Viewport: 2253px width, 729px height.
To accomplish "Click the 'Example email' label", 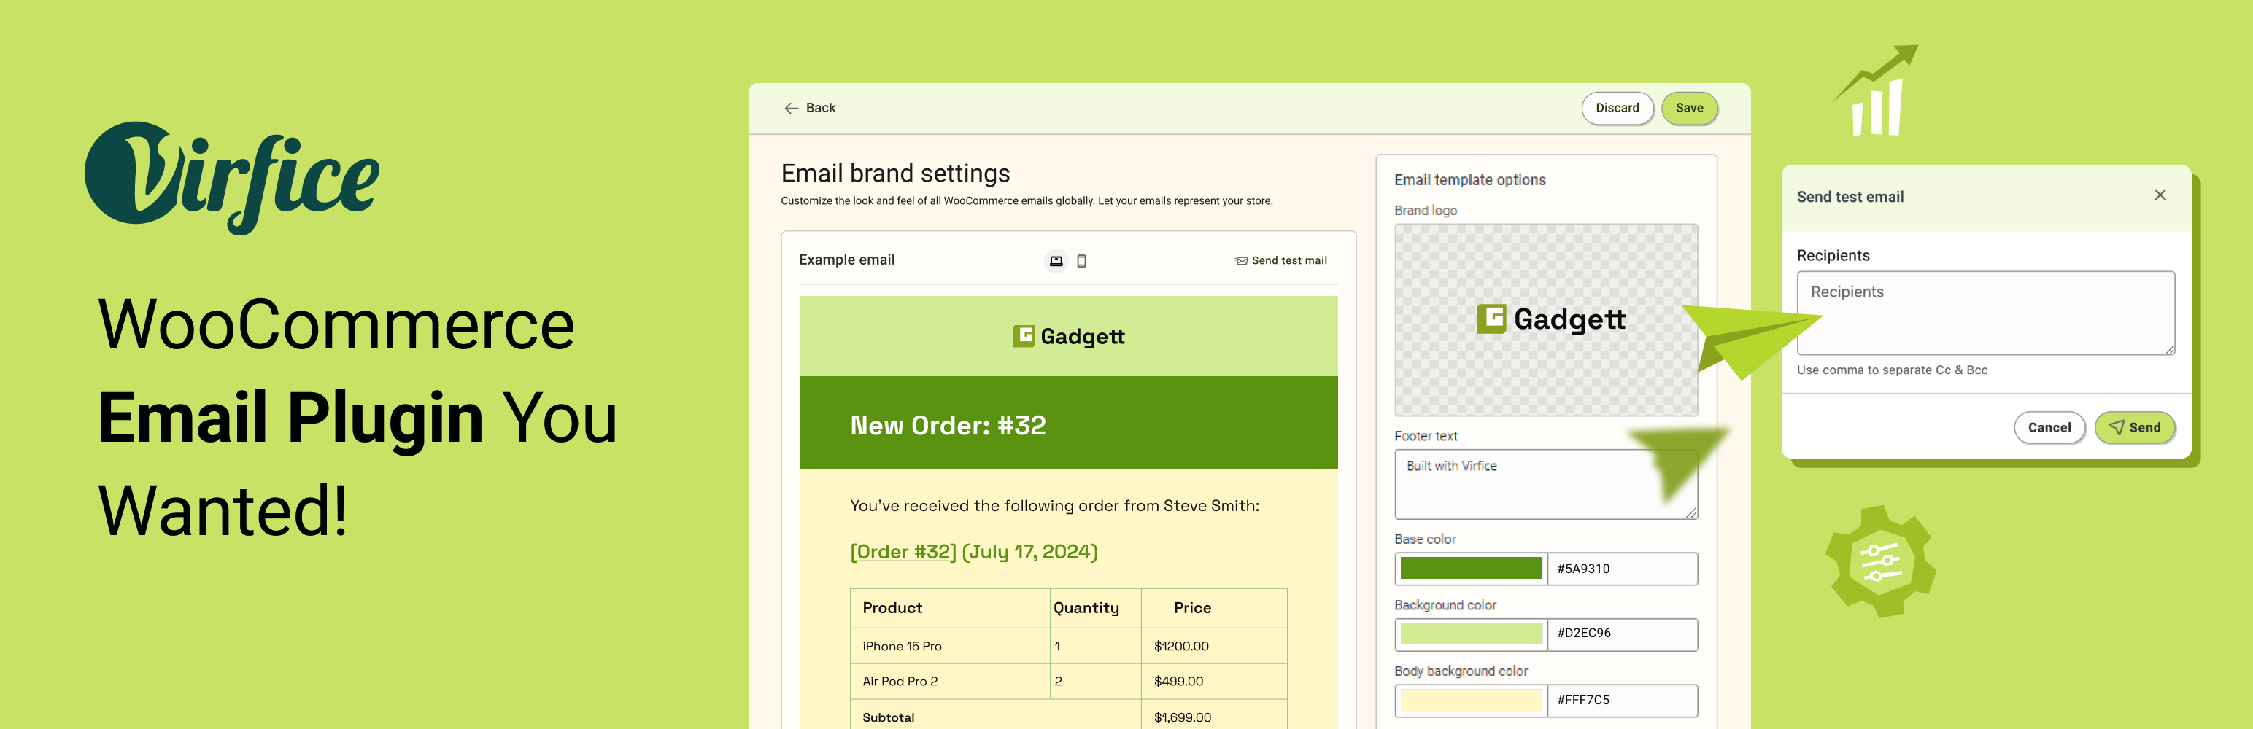I will [x=846, y=260].
